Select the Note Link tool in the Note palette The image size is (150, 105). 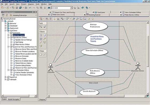click(44, 55)
